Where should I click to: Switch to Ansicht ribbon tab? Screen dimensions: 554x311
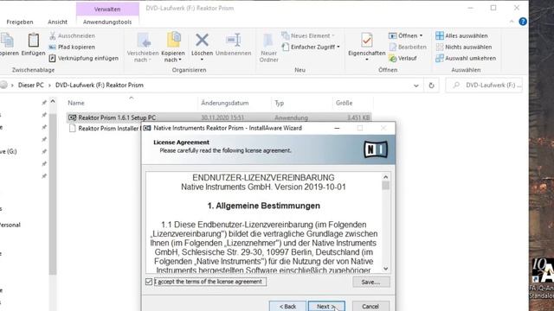[x=58, y=22]
